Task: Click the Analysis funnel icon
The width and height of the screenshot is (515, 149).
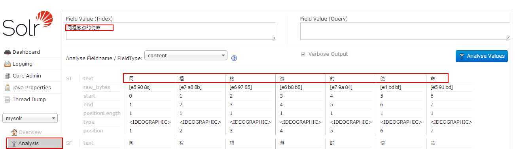Action: 14,143
